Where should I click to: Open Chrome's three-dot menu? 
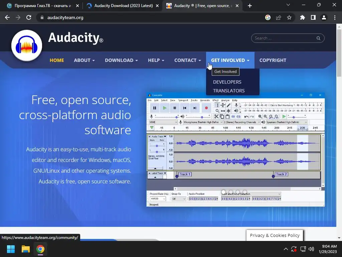[335, 17]
